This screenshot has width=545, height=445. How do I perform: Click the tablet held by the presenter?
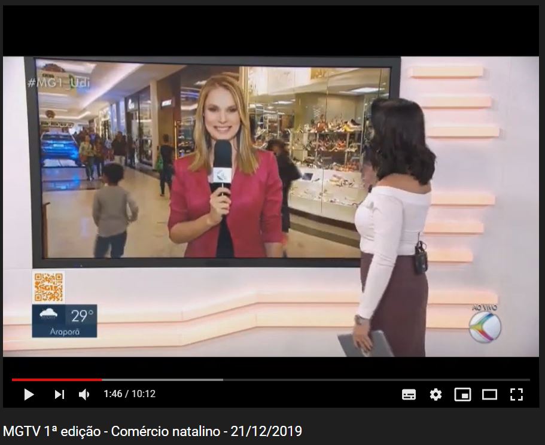tap(365, 344)
